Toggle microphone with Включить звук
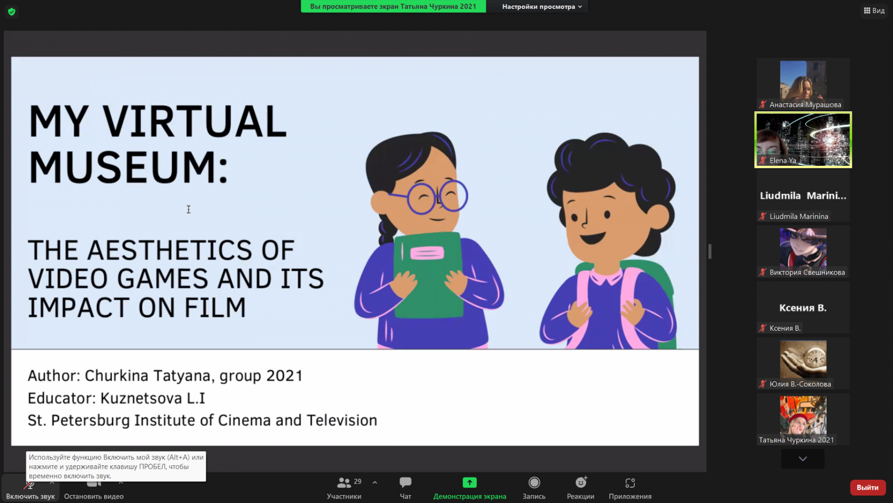Viewport: 893px width, 503px height. (30, 488)
